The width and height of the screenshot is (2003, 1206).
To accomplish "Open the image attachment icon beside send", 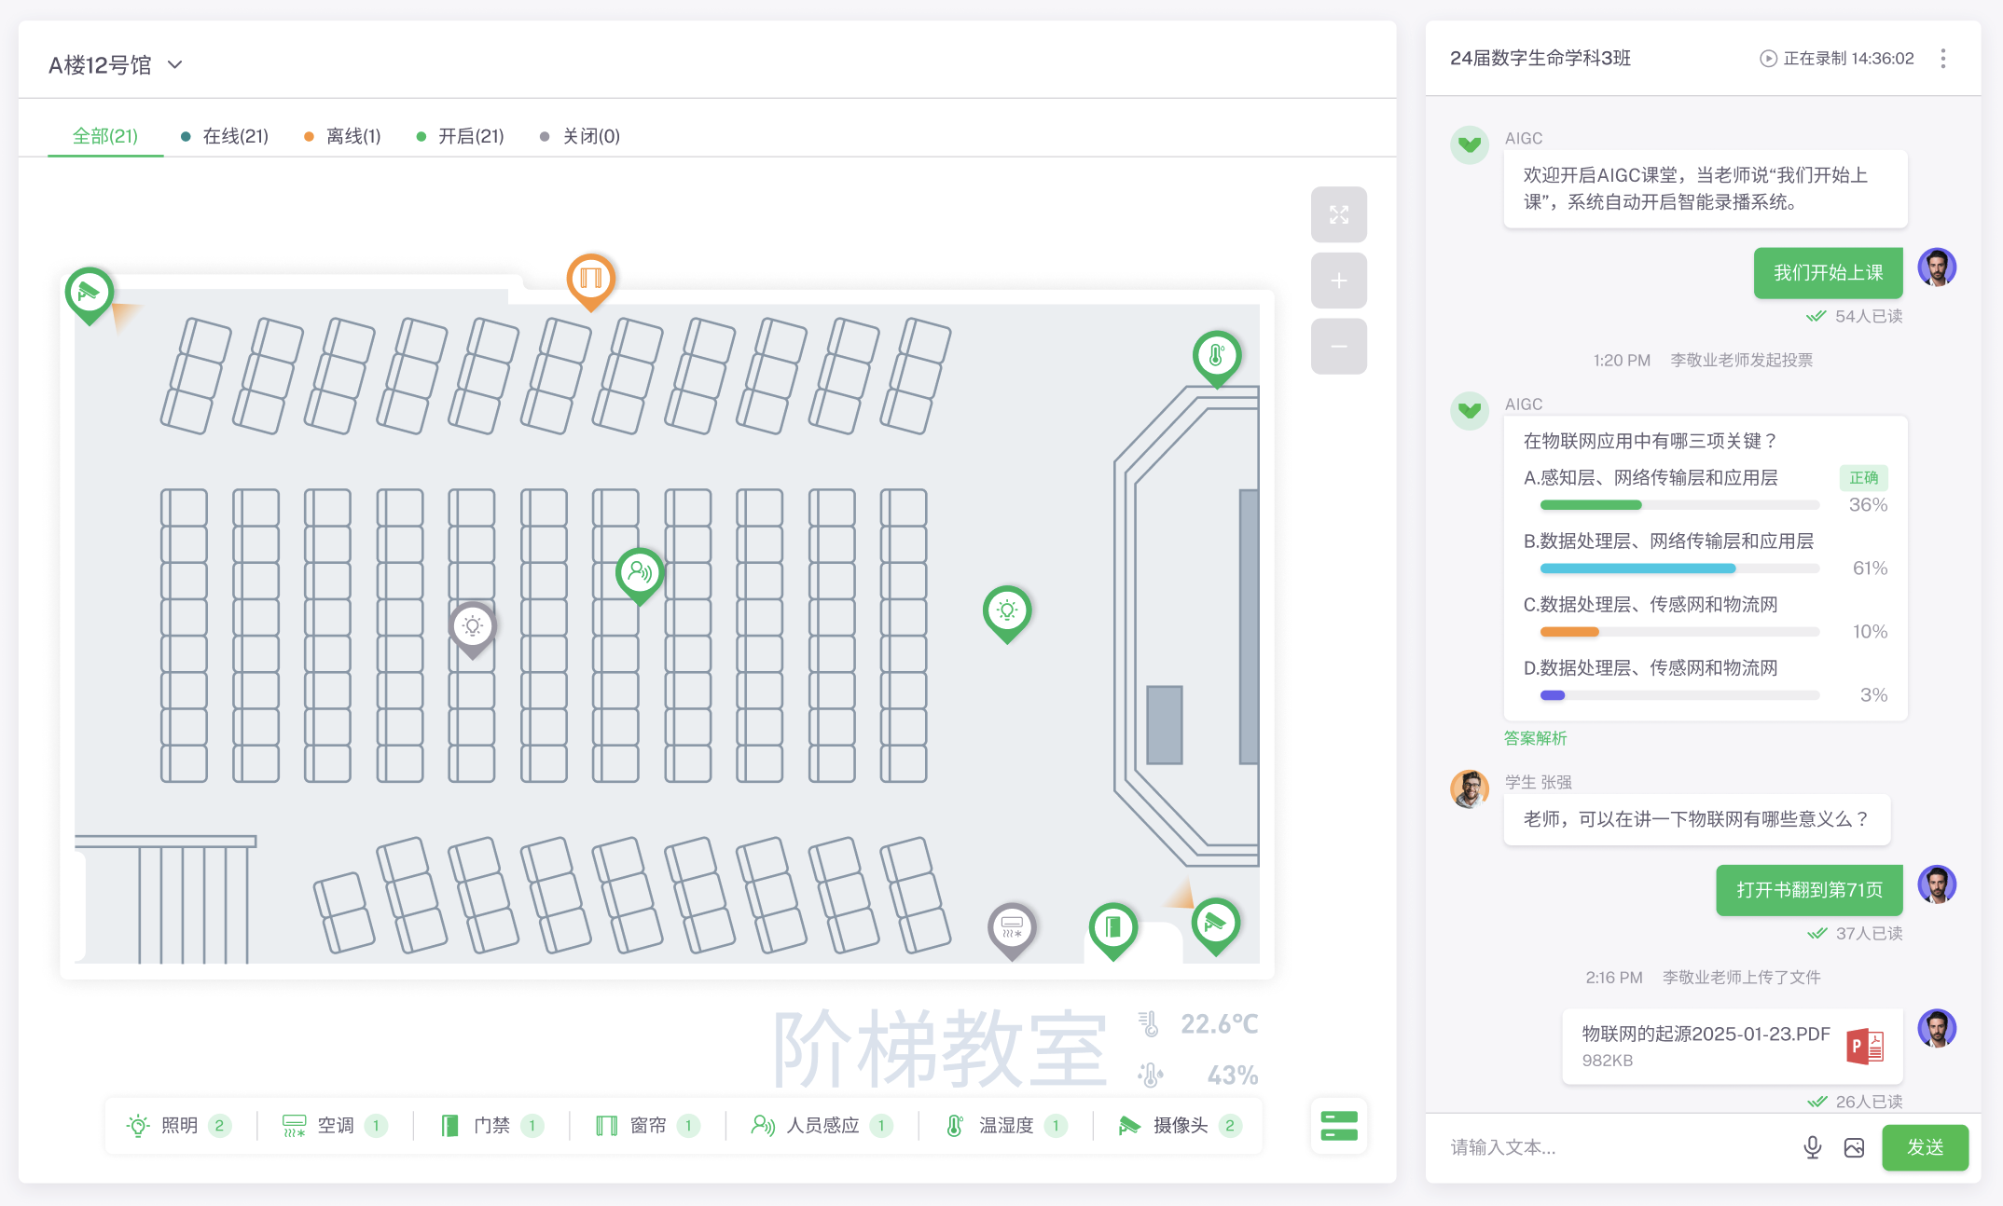I will click(x=1854, y=1147).
